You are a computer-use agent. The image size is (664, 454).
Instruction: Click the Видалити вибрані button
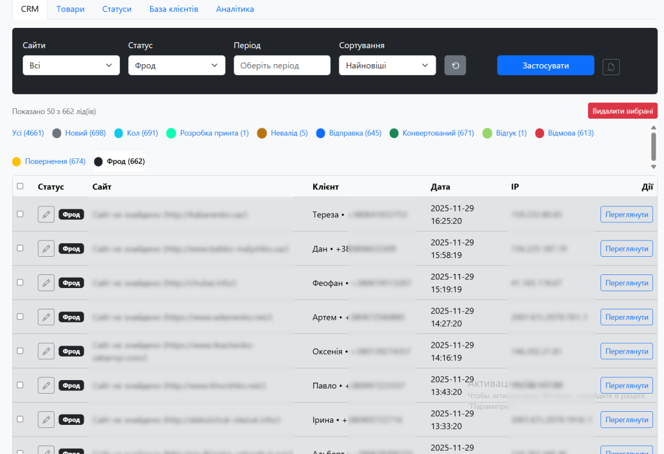(622, 111)
